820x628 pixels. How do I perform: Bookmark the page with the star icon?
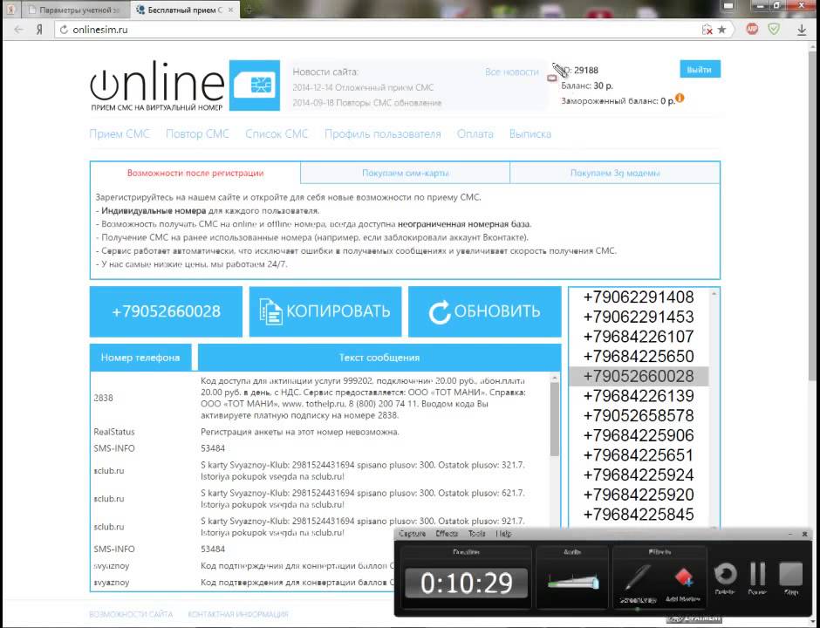click(722, 30)
